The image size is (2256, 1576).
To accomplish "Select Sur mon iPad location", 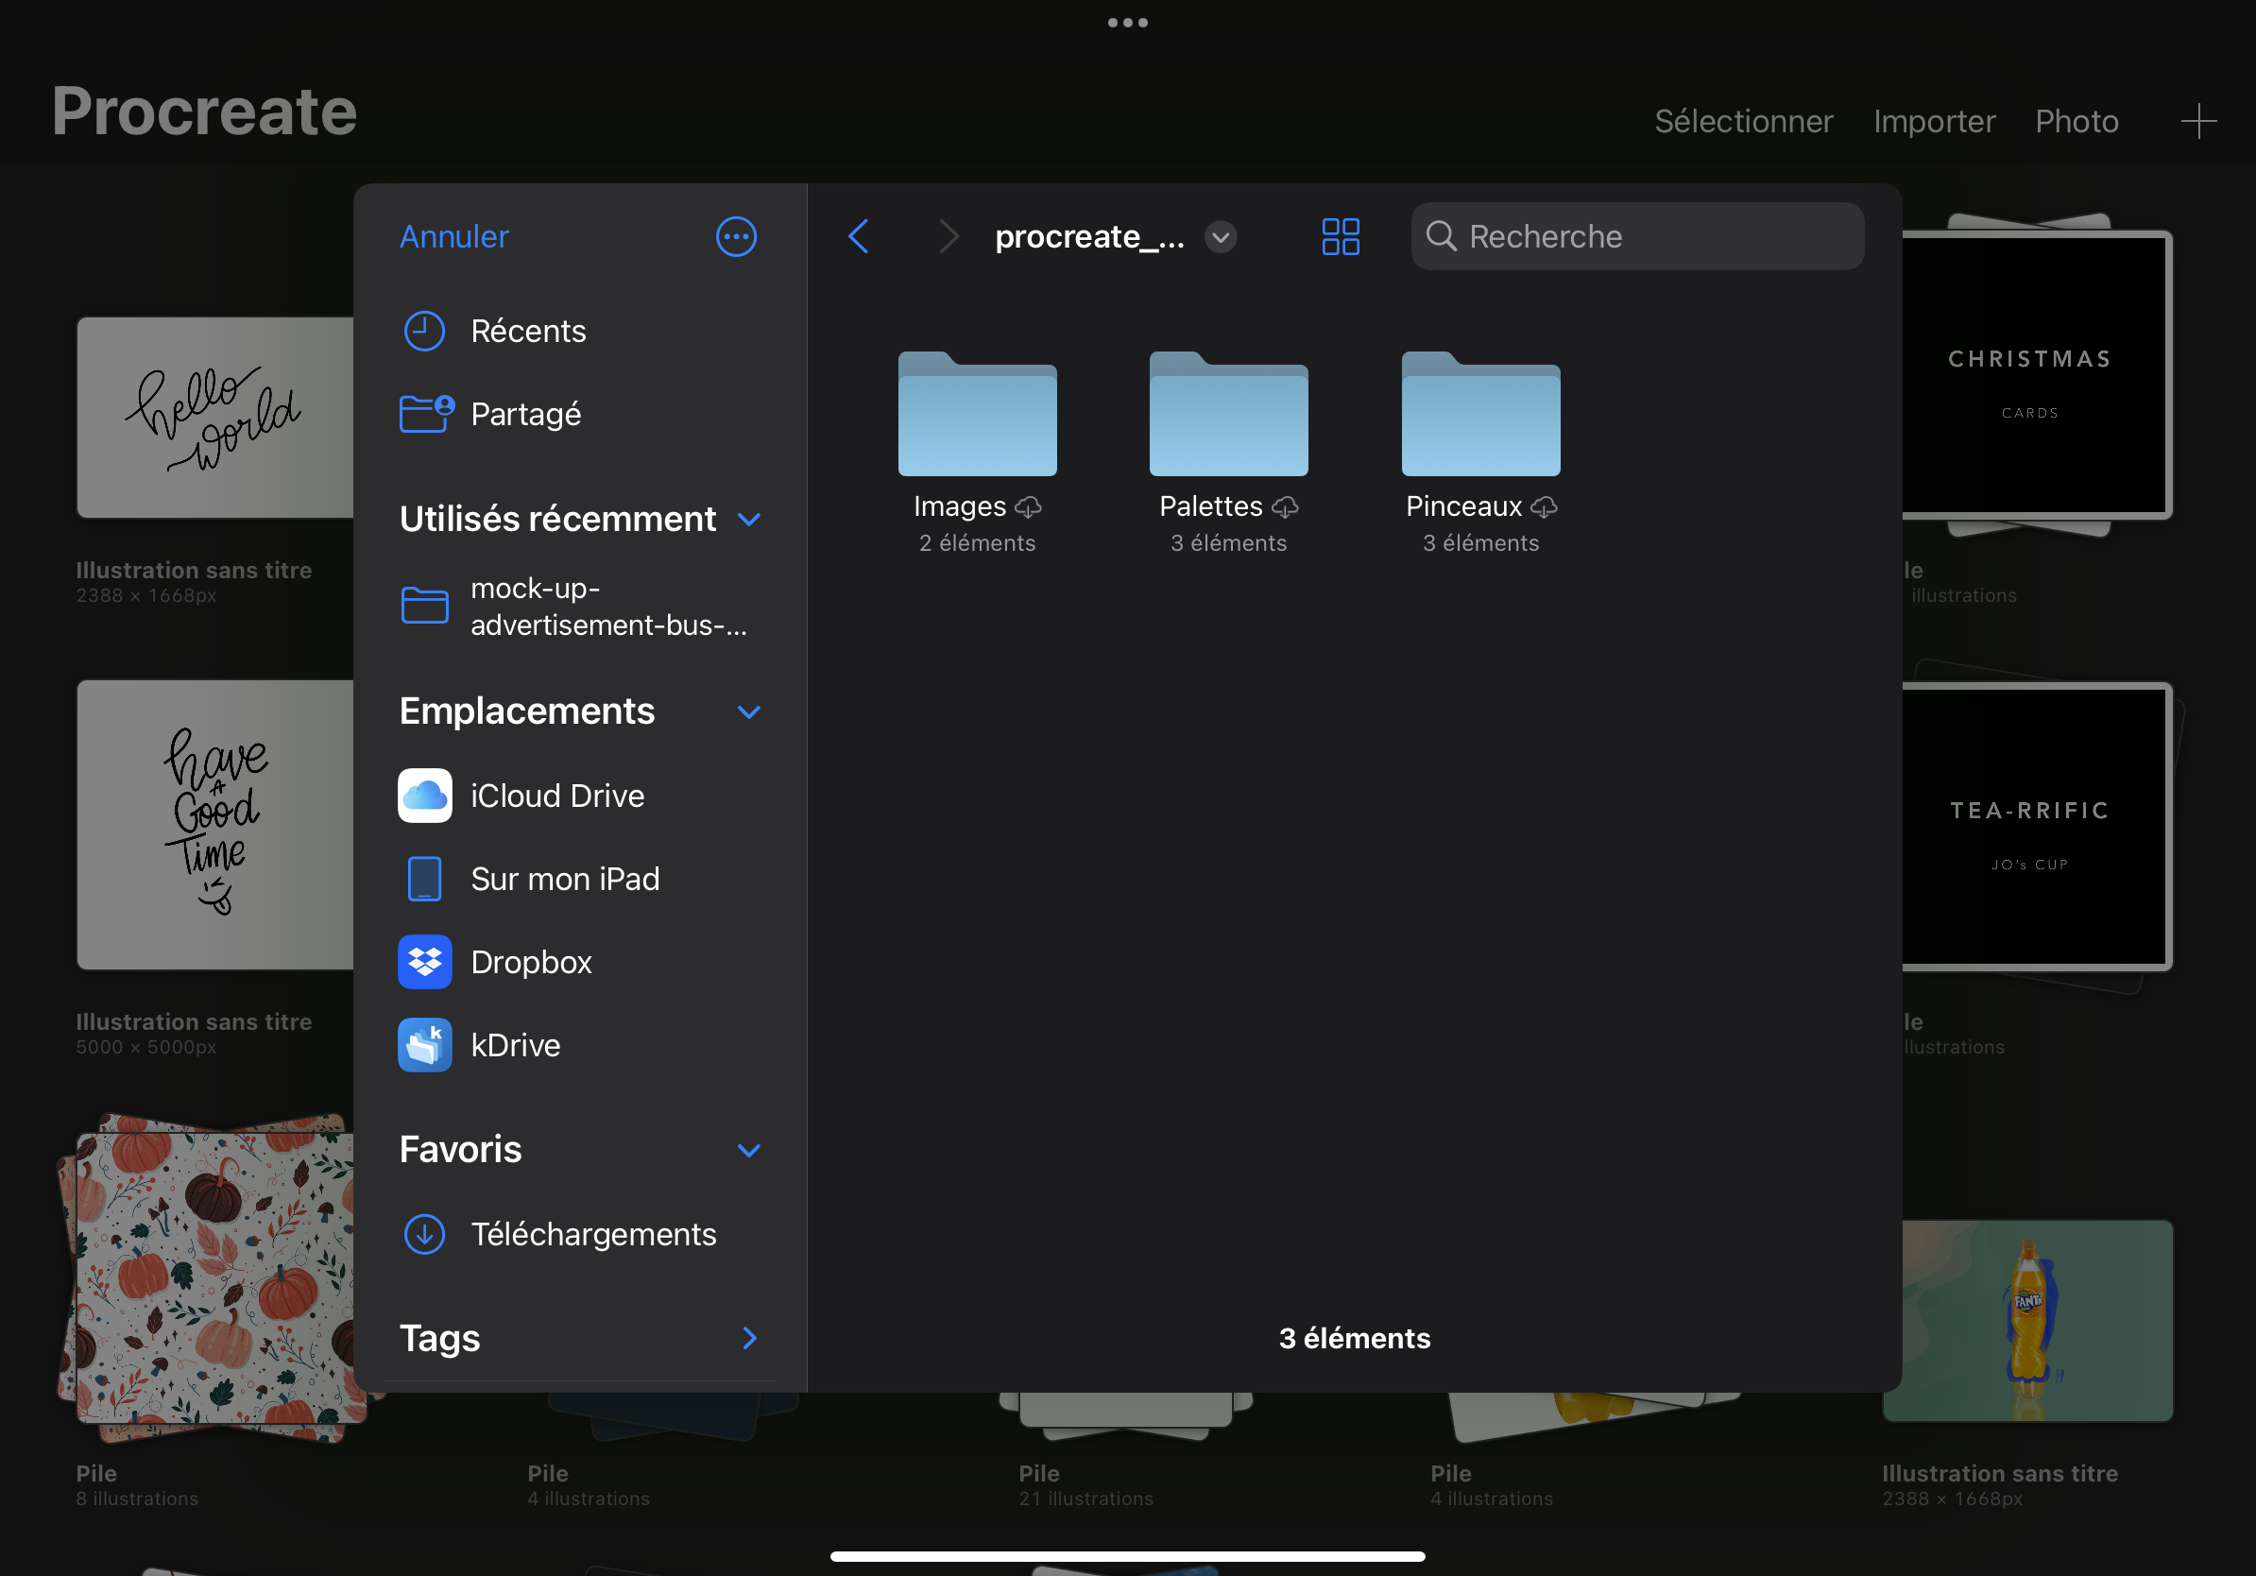I will (x=564, y=879).
